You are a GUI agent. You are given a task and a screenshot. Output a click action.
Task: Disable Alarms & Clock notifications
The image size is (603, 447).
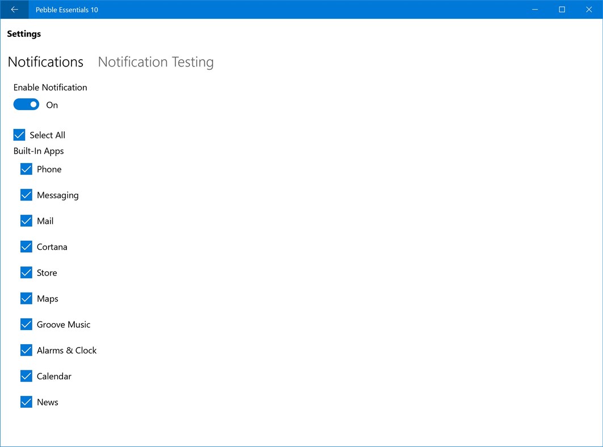pyautogui.click(x=26, y=350)
